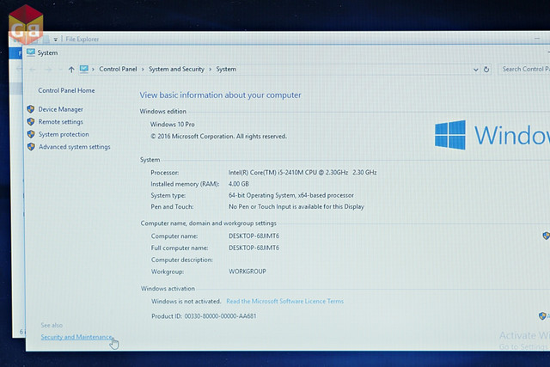Select WORKGROUP value text

coord(247,272)
